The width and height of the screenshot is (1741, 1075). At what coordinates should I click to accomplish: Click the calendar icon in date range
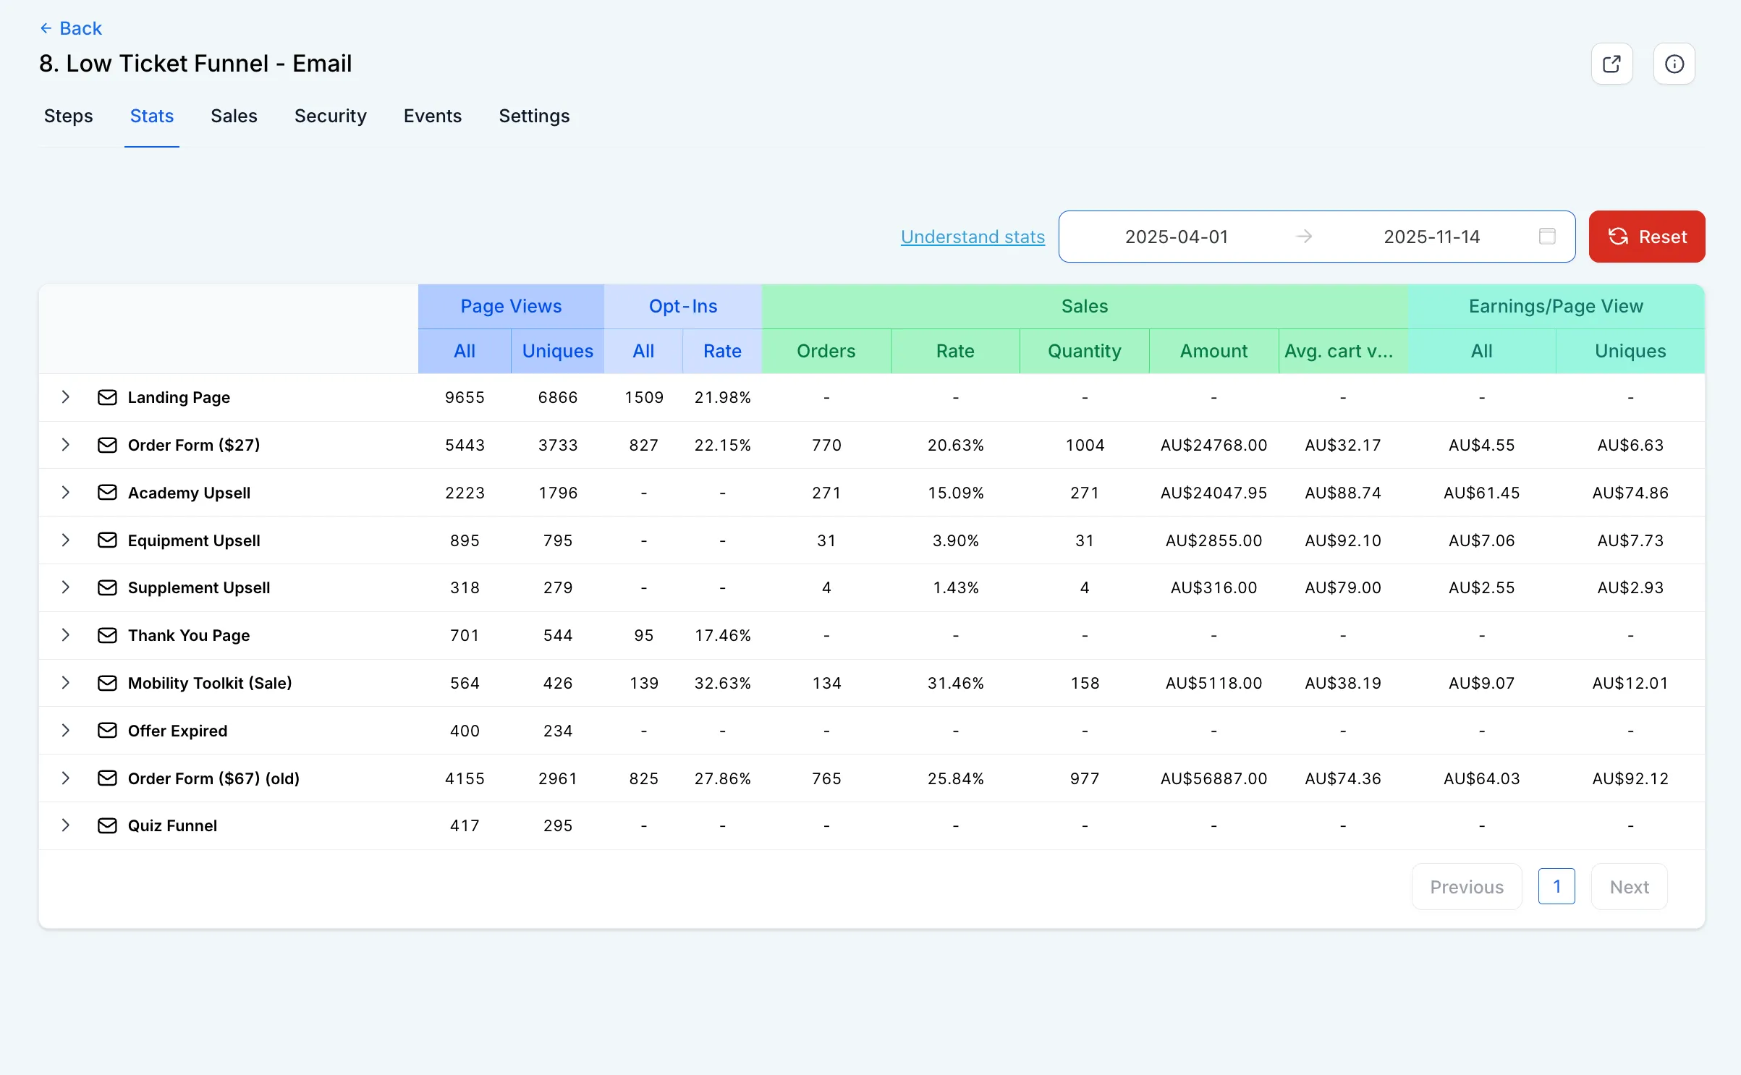(1547, 237)
